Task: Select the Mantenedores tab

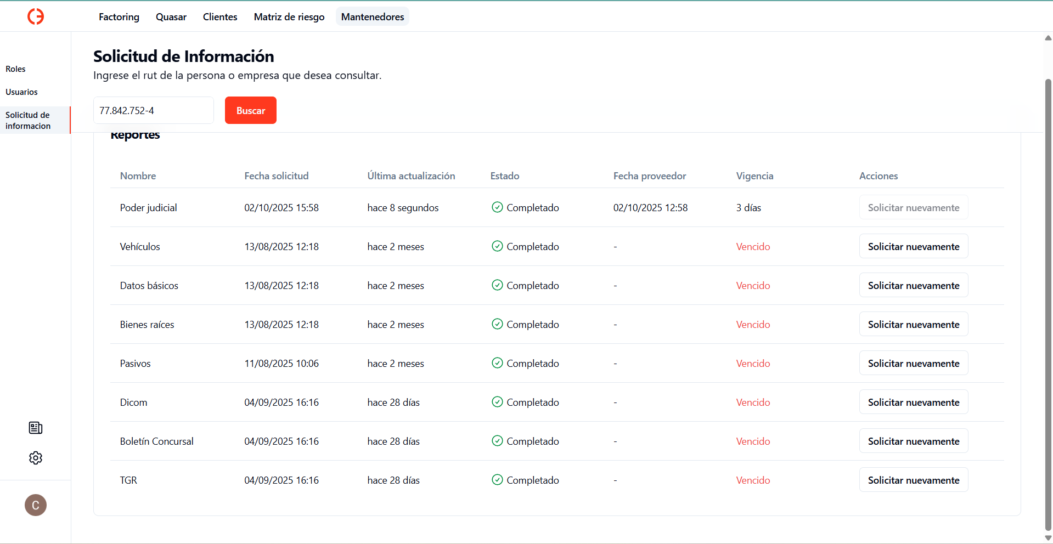Action: [373, 17]
